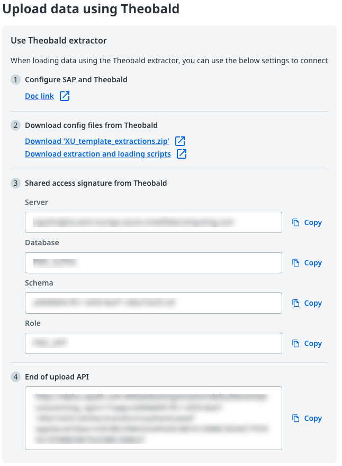Download extraction and loading scripts
Viewport: 342px width, 466px height.
(x=98, y=154)
